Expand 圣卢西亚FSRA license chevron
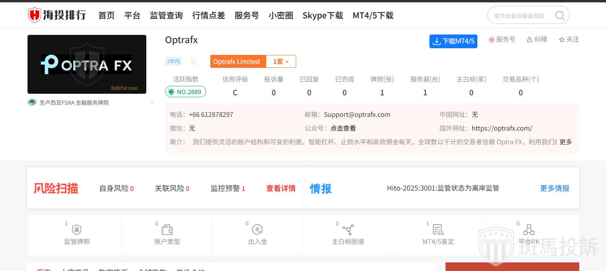This screenshot has height=271, width=606. point(152,103)
